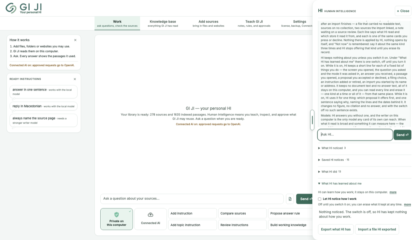Open the Teach GI JI tab
417x240 pixels.
coord(254,23)
